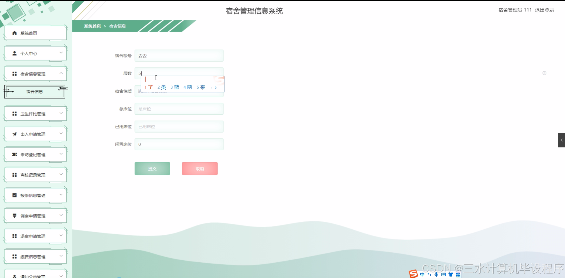Expand the 退宿申请管理 section
This screenshot has height=278, width=565.
click(x=35, y=236)
